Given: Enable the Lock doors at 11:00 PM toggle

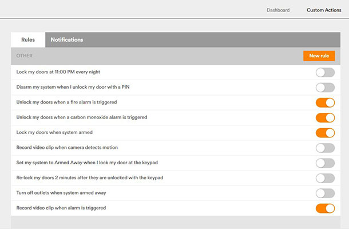Looking at the screenshot, I should tap(325, 72).
